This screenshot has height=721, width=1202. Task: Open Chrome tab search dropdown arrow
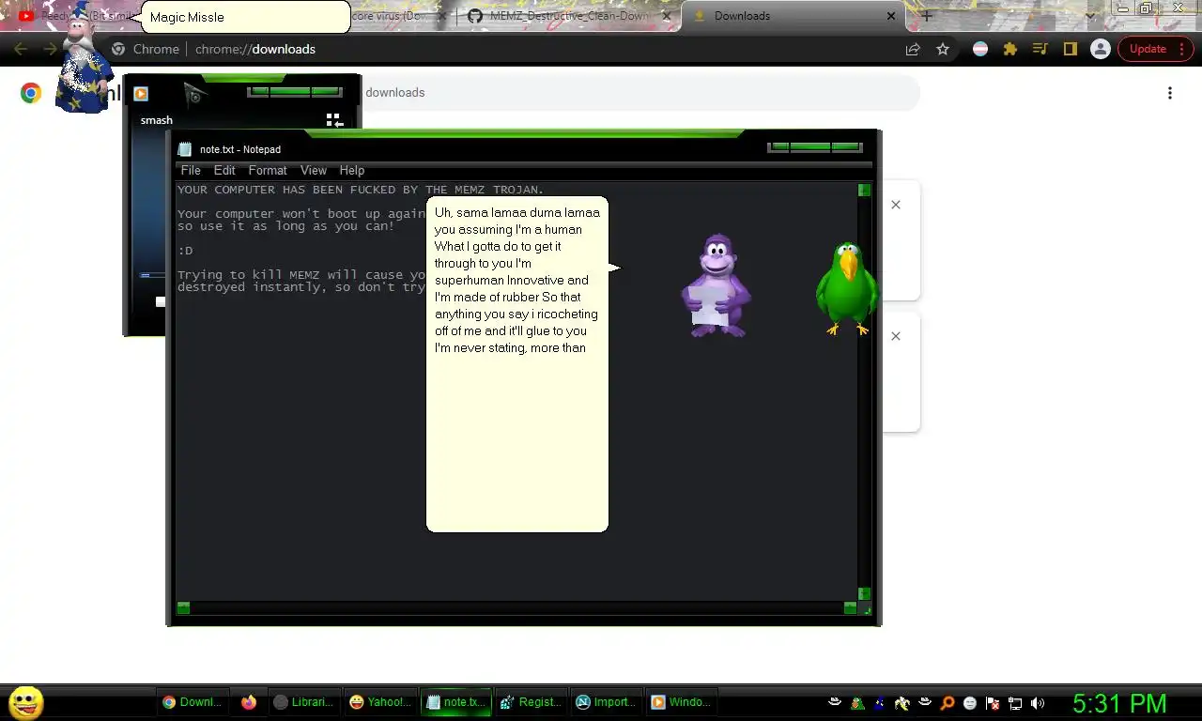click(1090, 16)
